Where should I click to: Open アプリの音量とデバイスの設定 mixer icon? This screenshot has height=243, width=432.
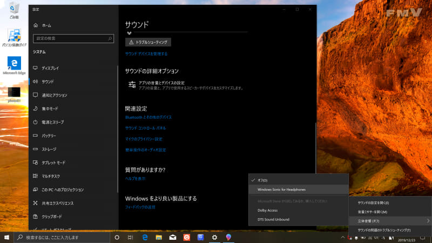[x=132, y=85]
